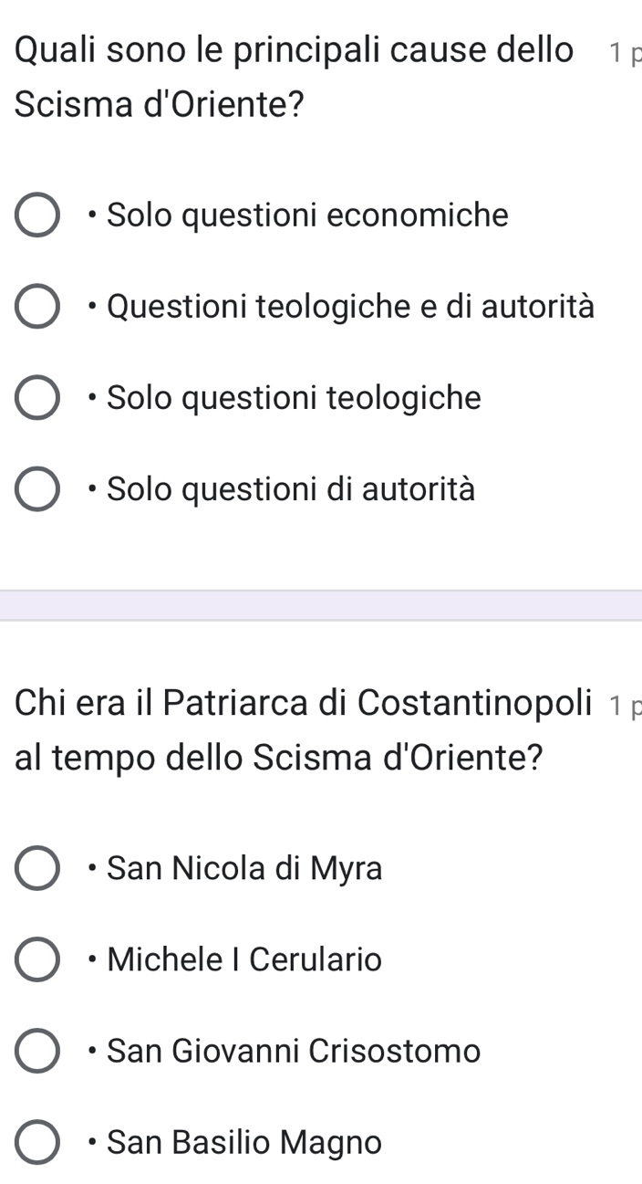Click the 'Questioni teologiche e di autorità' label

[x=350, y=307]
